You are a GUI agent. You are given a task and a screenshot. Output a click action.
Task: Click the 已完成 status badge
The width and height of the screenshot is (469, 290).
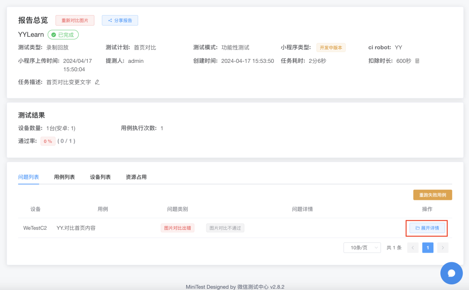pyautogui.click(x=63, y=35)
